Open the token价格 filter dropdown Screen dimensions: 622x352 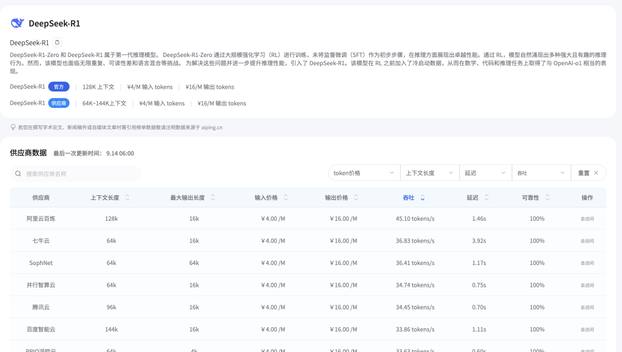pos(364,173)
